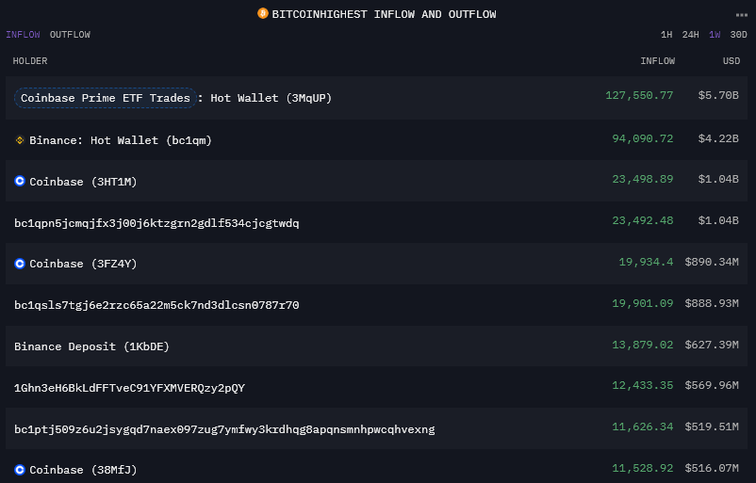Select the 1H time range
This screenshot has width=756, height=483.
666,35
